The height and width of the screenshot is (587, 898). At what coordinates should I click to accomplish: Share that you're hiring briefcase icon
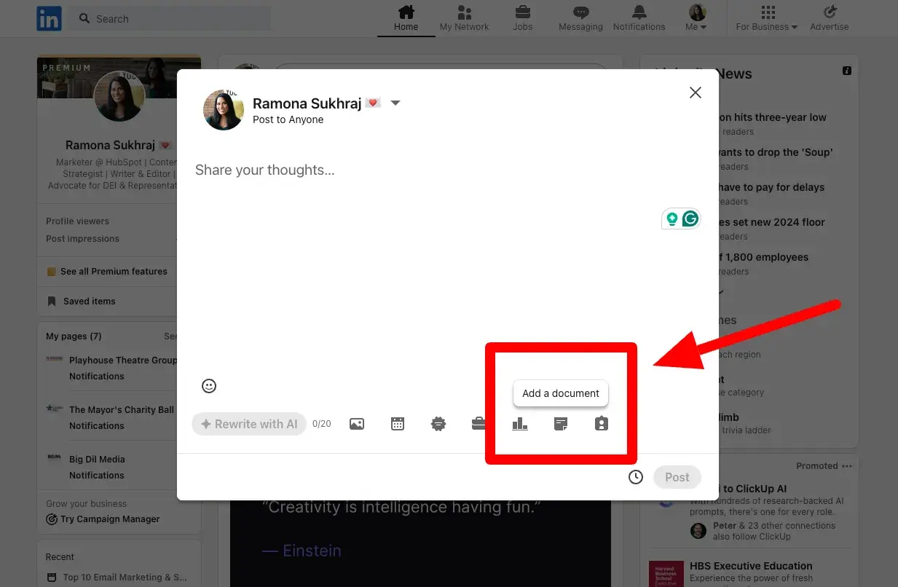[478, 424]
